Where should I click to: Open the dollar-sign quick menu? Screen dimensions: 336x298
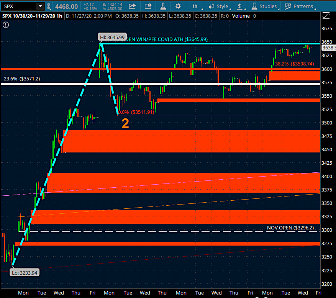(x=240, y=6)
